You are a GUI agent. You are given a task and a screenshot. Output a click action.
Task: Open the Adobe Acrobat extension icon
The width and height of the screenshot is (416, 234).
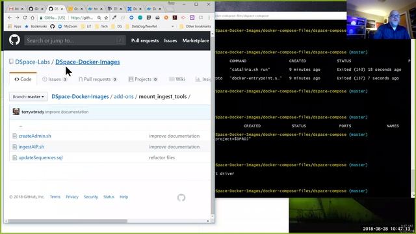(175, 18)
